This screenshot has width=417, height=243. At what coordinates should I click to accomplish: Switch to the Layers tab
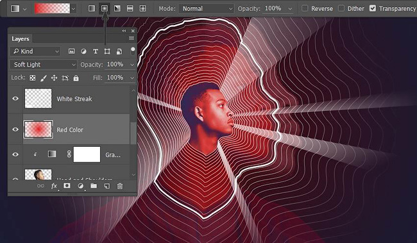pos(21,39)
